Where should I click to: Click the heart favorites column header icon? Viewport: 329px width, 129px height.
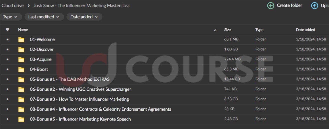pyautogui.click(x=7, y=30)
